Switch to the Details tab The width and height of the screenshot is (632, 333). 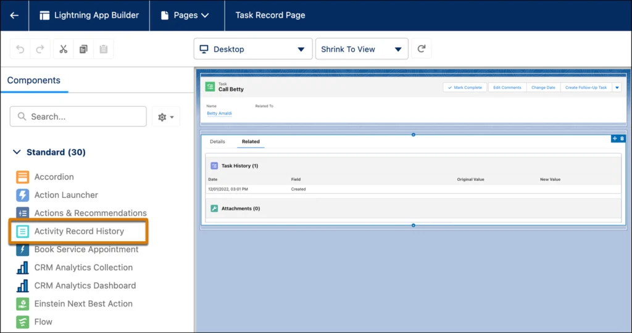(x=217, y=142)
